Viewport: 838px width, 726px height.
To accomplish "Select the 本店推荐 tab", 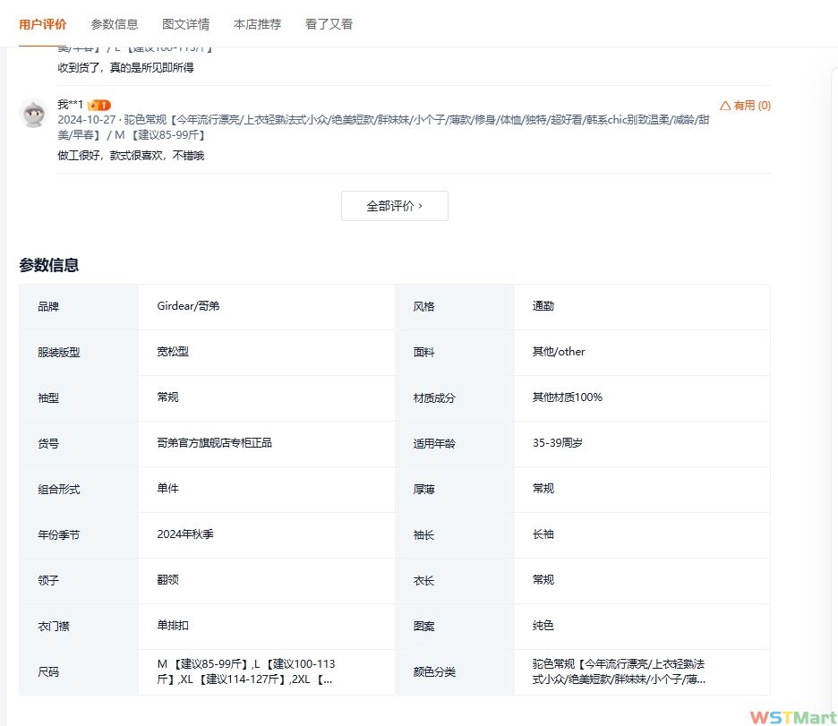I will (x=257, y=24).
